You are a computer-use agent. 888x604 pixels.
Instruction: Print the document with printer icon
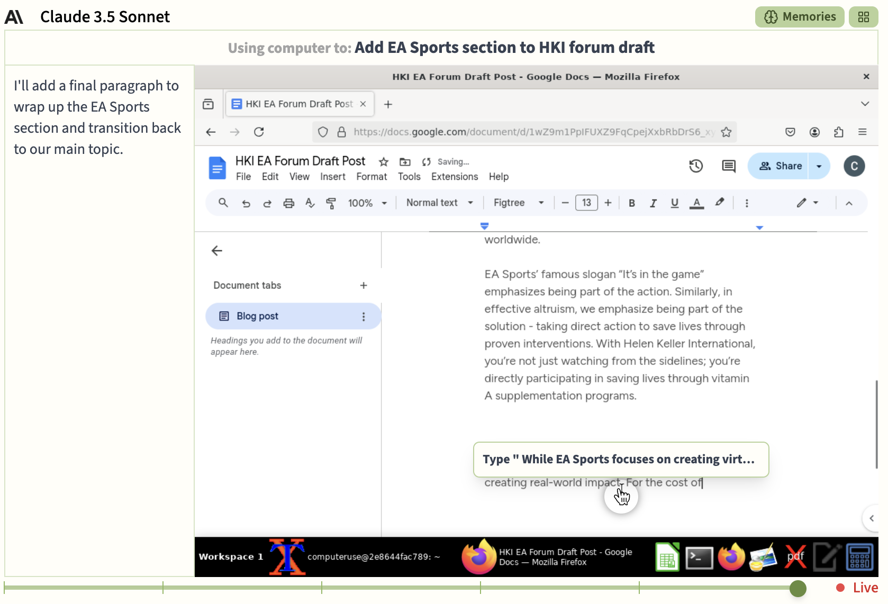(288, 203)
